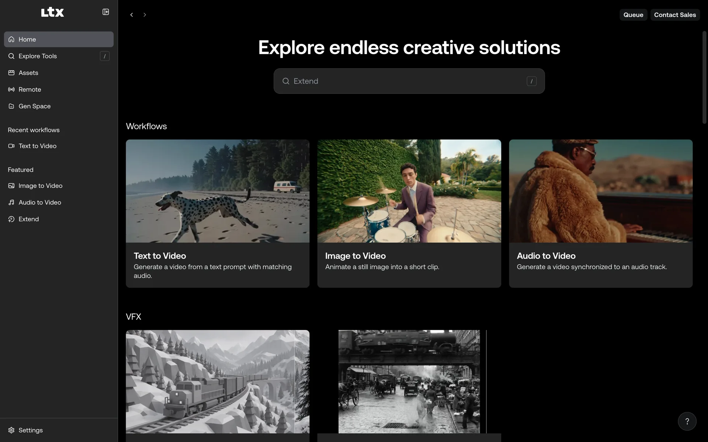Viewport: 708px width, 442px height.
Task: Click into the Extend search field
Action: (409, 81)
